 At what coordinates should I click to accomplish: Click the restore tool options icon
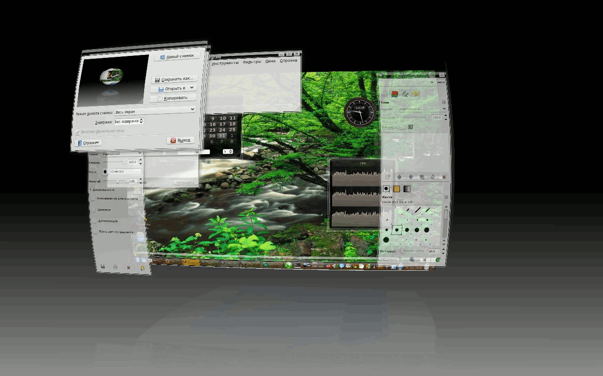click(x=115, y=267)
